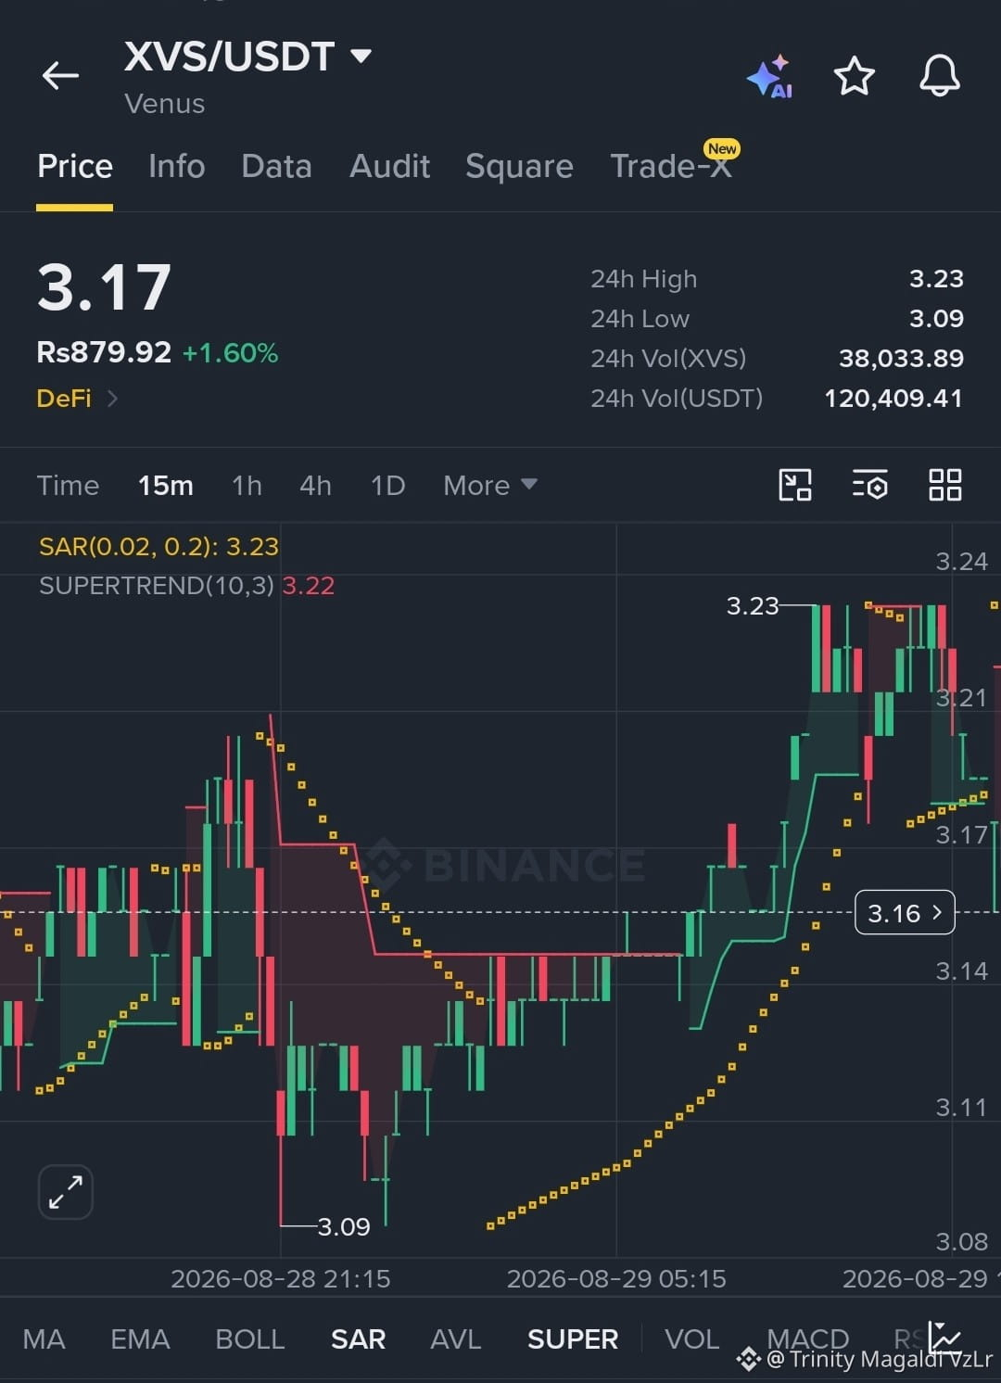Toggle the VOL indicator
The height and width of the screenshot is (1383, 1001).
click(x=691, y=1339)
